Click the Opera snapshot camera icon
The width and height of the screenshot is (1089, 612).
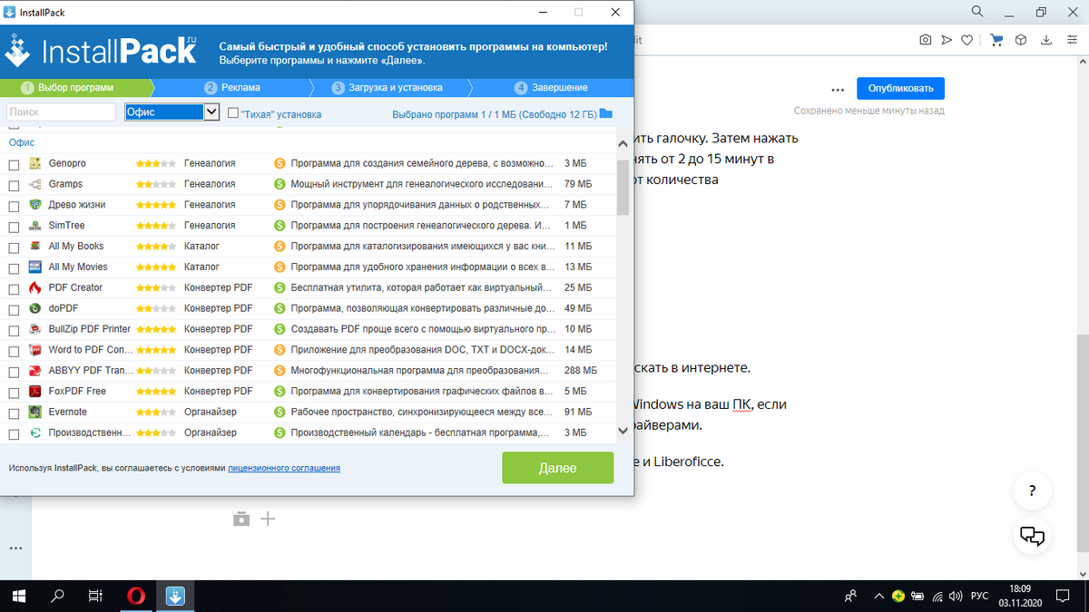tap(925, 40)
